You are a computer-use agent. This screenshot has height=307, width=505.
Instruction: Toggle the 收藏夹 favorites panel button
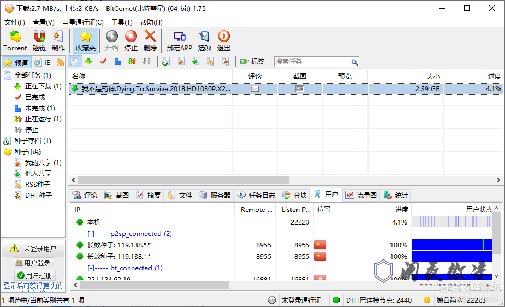click(85, 40)
